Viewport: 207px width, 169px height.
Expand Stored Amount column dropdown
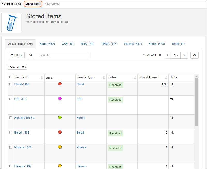[166, 78]
